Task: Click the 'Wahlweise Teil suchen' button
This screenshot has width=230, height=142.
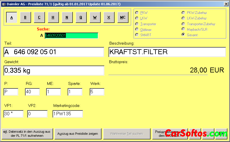Action: (127, 134)
